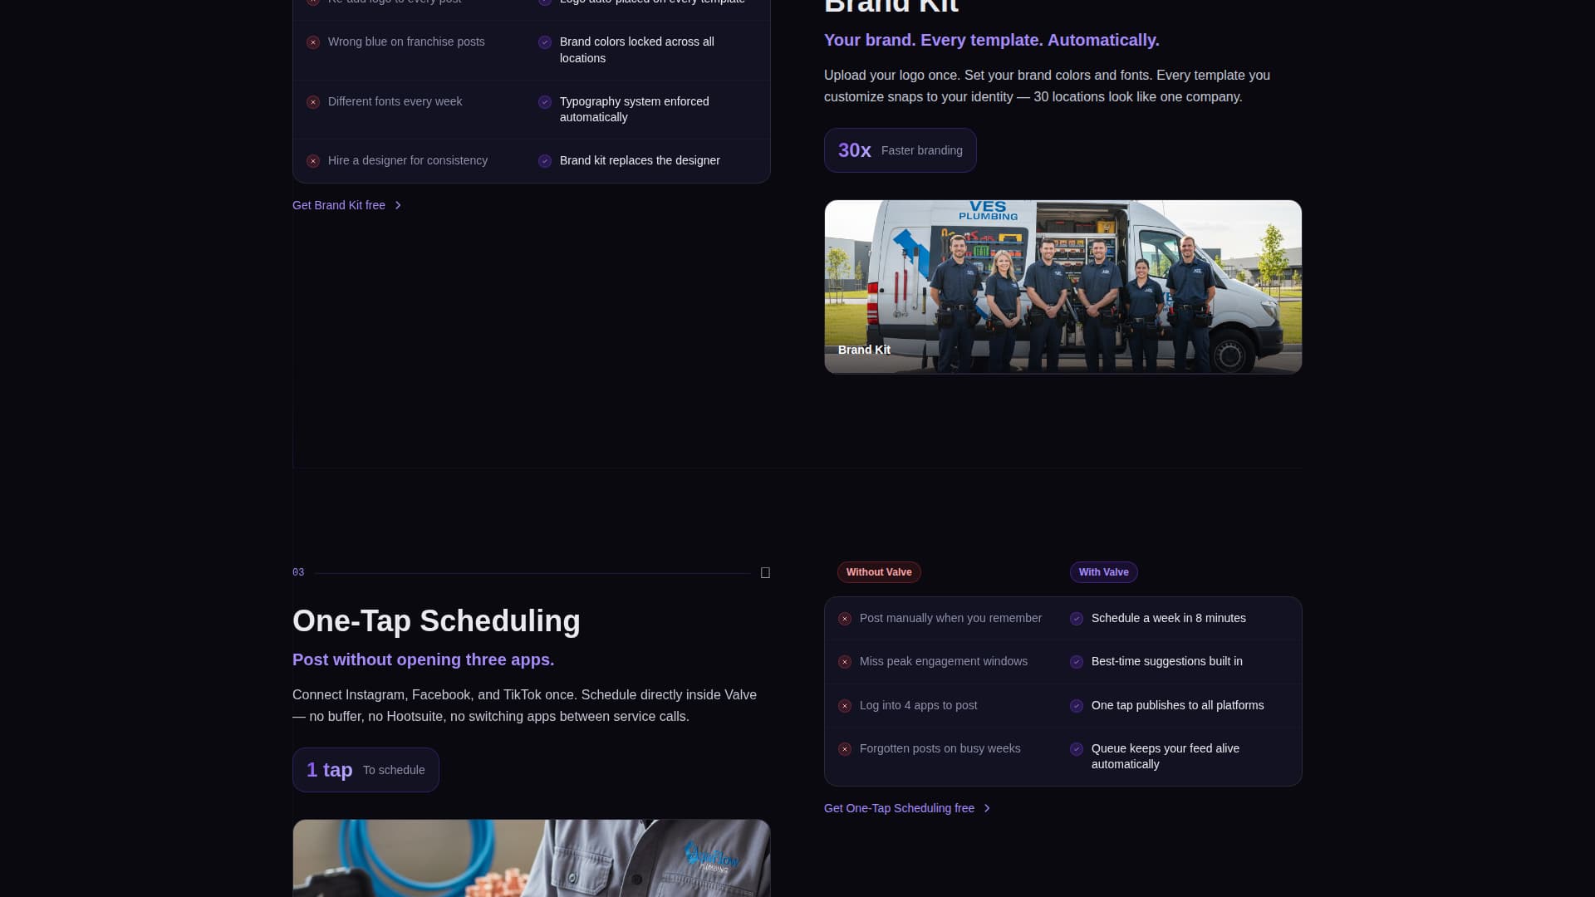Select the Without Valve pill label
Image resolution: width=1595 pixels, height=897 pixels.
click(879, 572)
